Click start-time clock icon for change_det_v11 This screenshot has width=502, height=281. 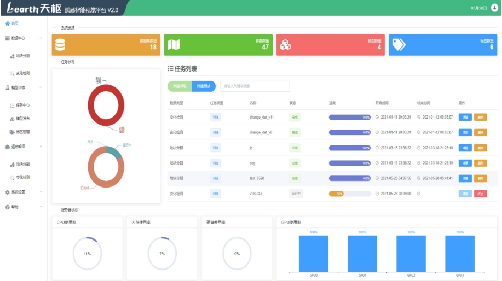377,118
